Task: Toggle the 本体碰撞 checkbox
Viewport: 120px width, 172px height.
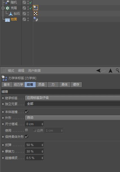Action: [x=26, y=112]
